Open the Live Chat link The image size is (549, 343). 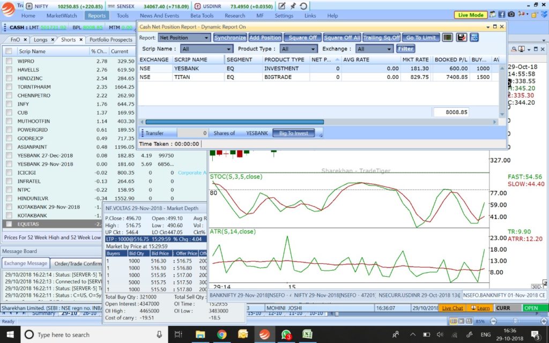point(452,308)
